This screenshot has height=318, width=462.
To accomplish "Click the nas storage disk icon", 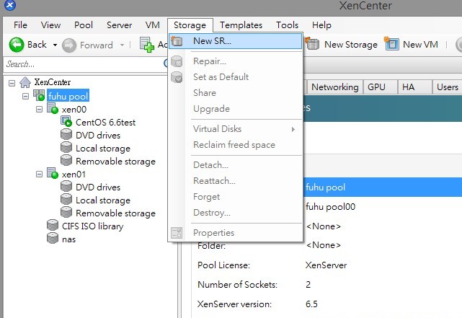I will pos(53,239).
